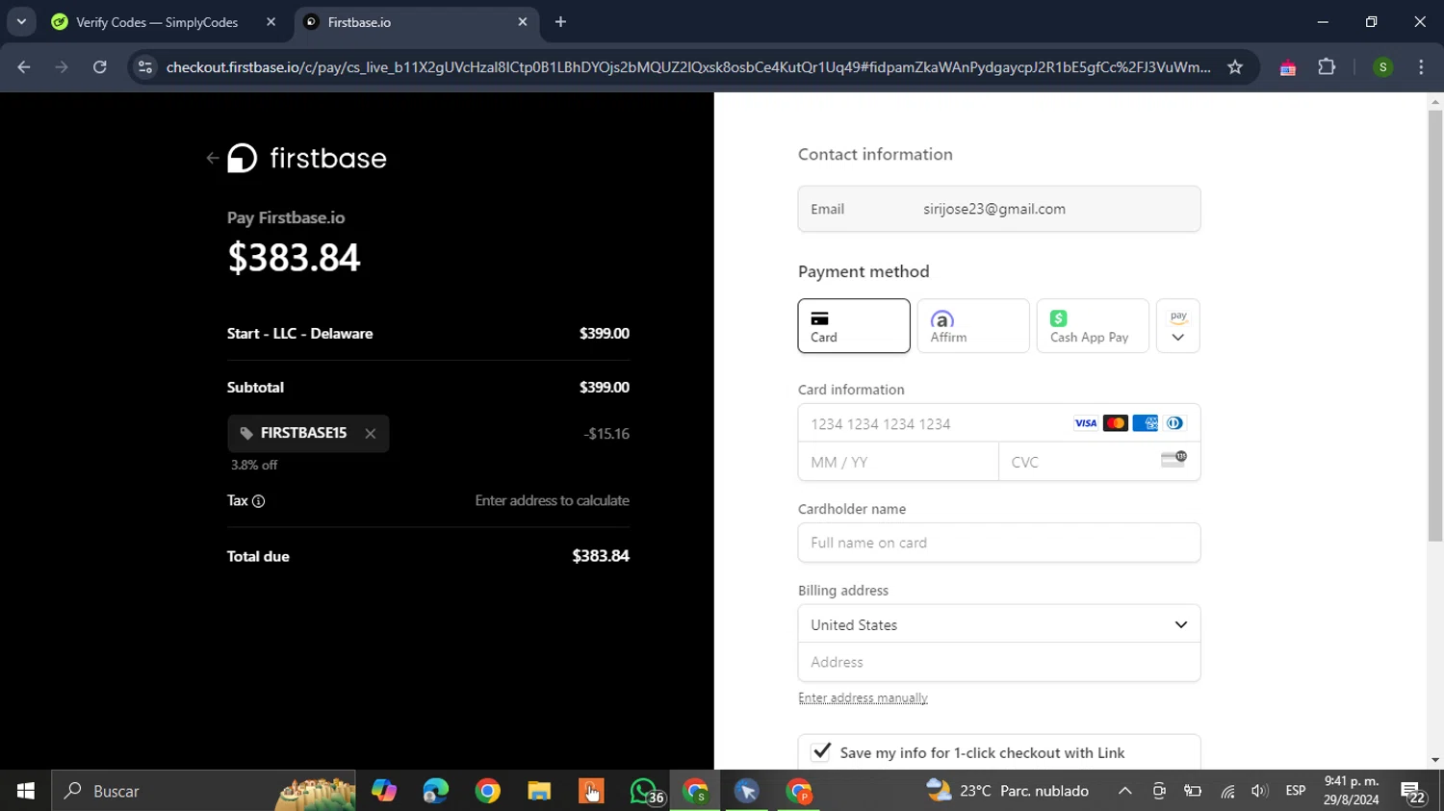Click the Buscar taskbar search box
The width and height of the screenshot is (1444, 811).
click(203, 791)
